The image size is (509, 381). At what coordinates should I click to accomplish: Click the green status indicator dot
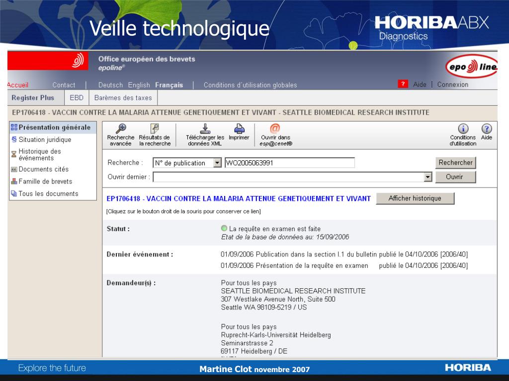[x=224, y=228]
